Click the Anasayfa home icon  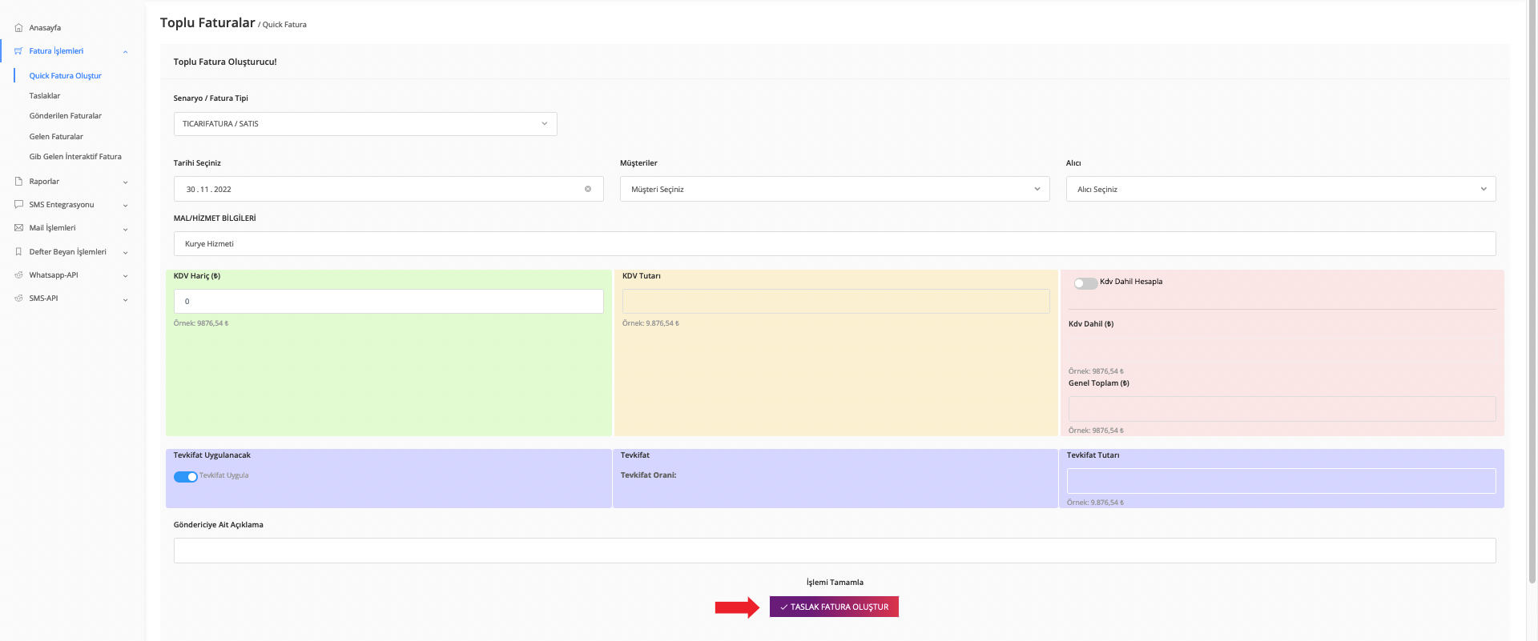[x=18, y=28]
